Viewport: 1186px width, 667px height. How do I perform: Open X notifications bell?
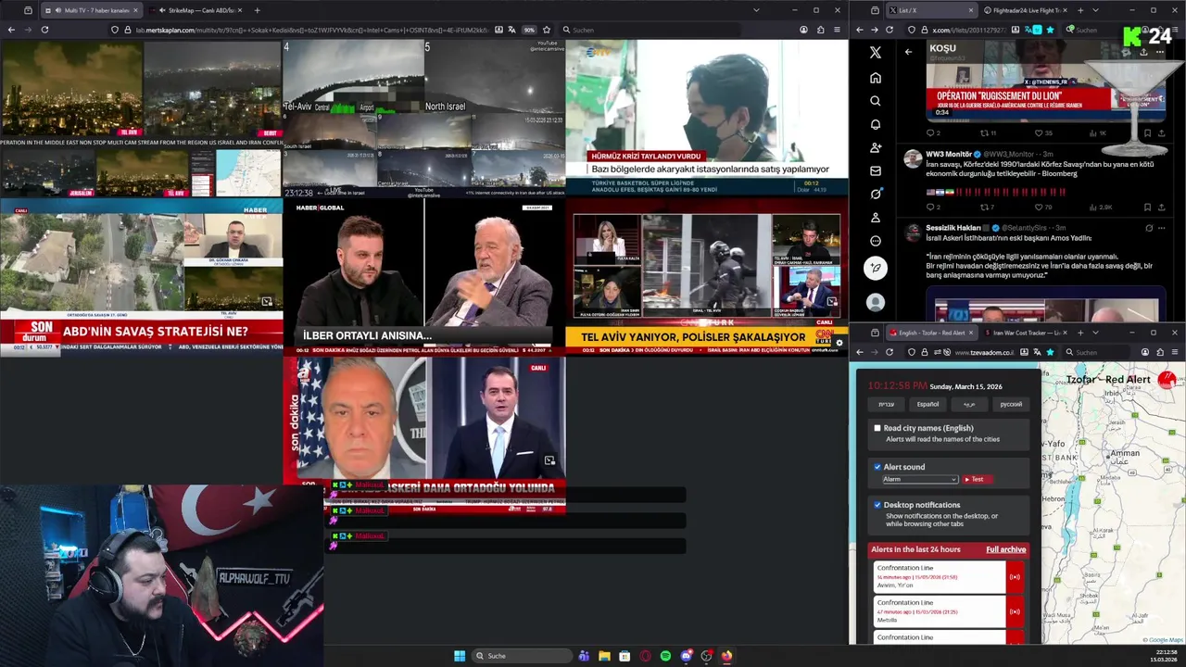[x=876, y=124]
